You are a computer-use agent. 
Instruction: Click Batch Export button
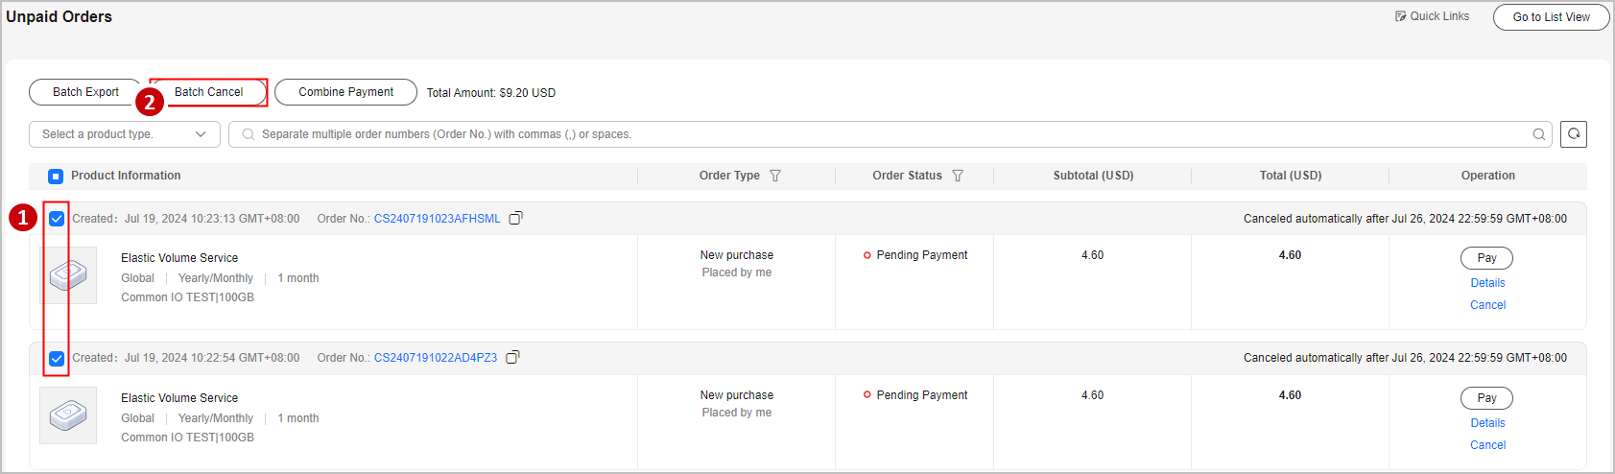85,92
